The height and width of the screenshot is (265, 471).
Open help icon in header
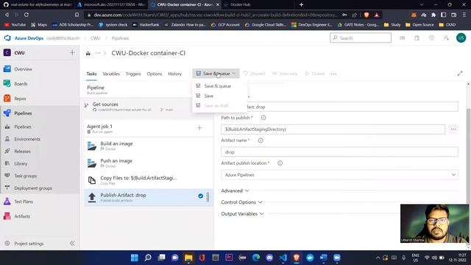coord(431,38)
